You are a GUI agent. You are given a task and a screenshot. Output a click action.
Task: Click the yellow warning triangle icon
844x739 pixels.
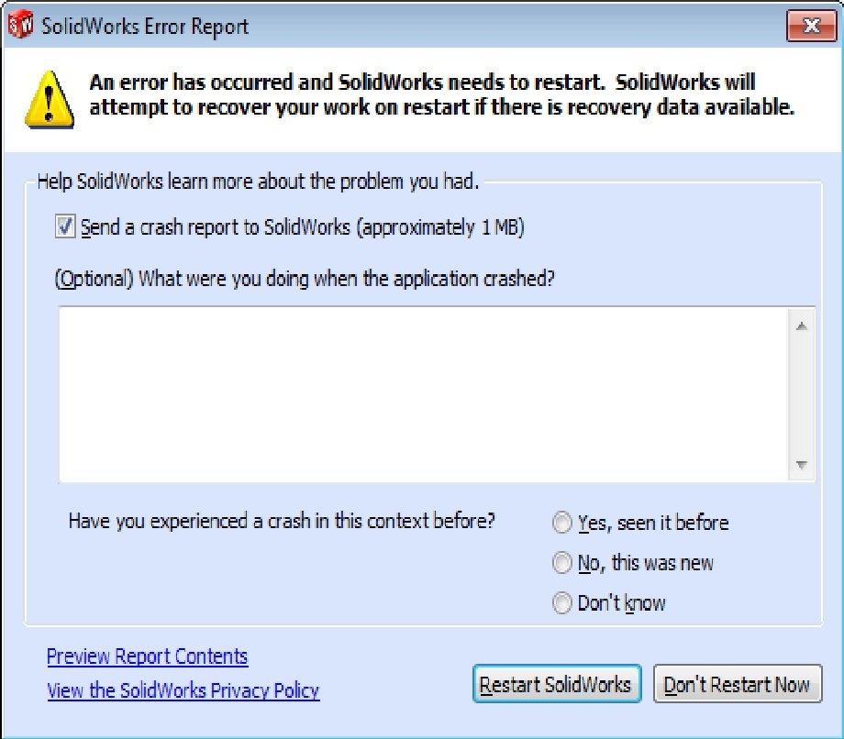tap(50, 100)
